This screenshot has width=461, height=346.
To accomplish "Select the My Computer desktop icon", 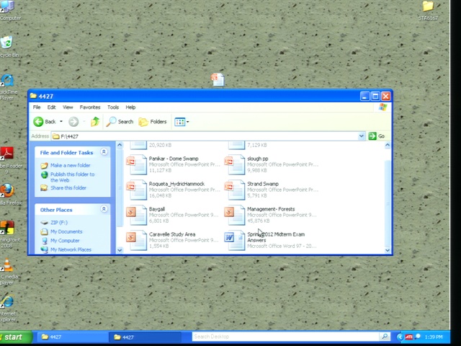I will (6, 6).
